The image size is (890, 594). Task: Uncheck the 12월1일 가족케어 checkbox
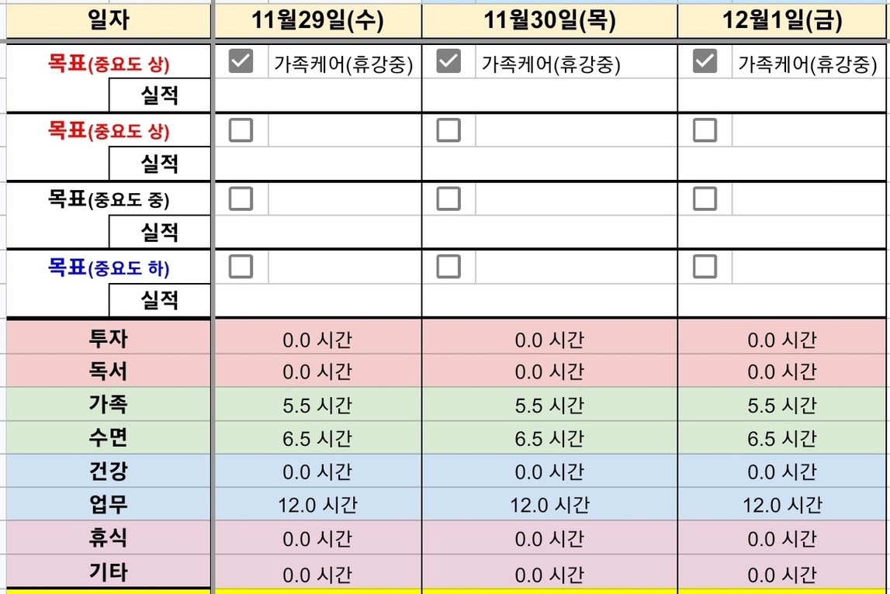point(705,62)
